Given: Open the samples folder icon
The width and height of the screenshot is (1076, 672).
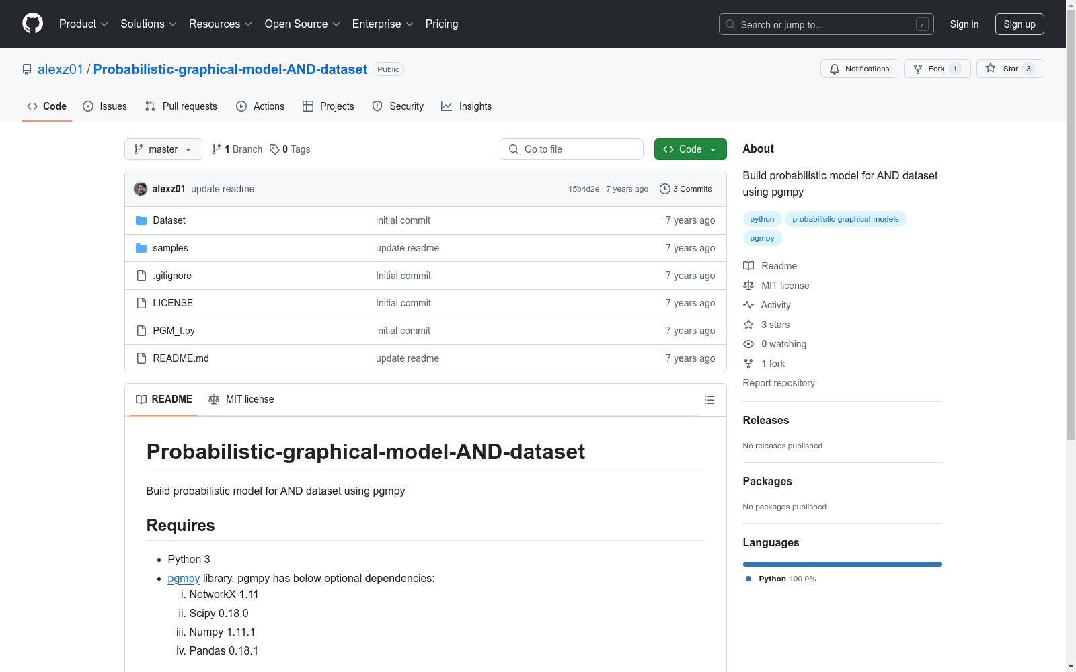Looking at the screenshot, I should pyautogui.click(x=141, y=248).
